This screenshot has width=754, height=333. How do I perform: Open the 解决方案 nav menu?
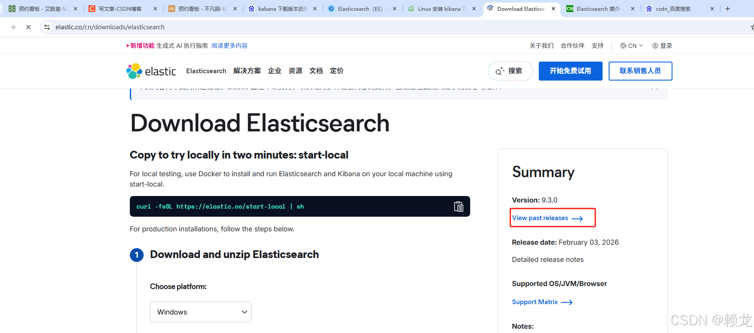[247, 71]
